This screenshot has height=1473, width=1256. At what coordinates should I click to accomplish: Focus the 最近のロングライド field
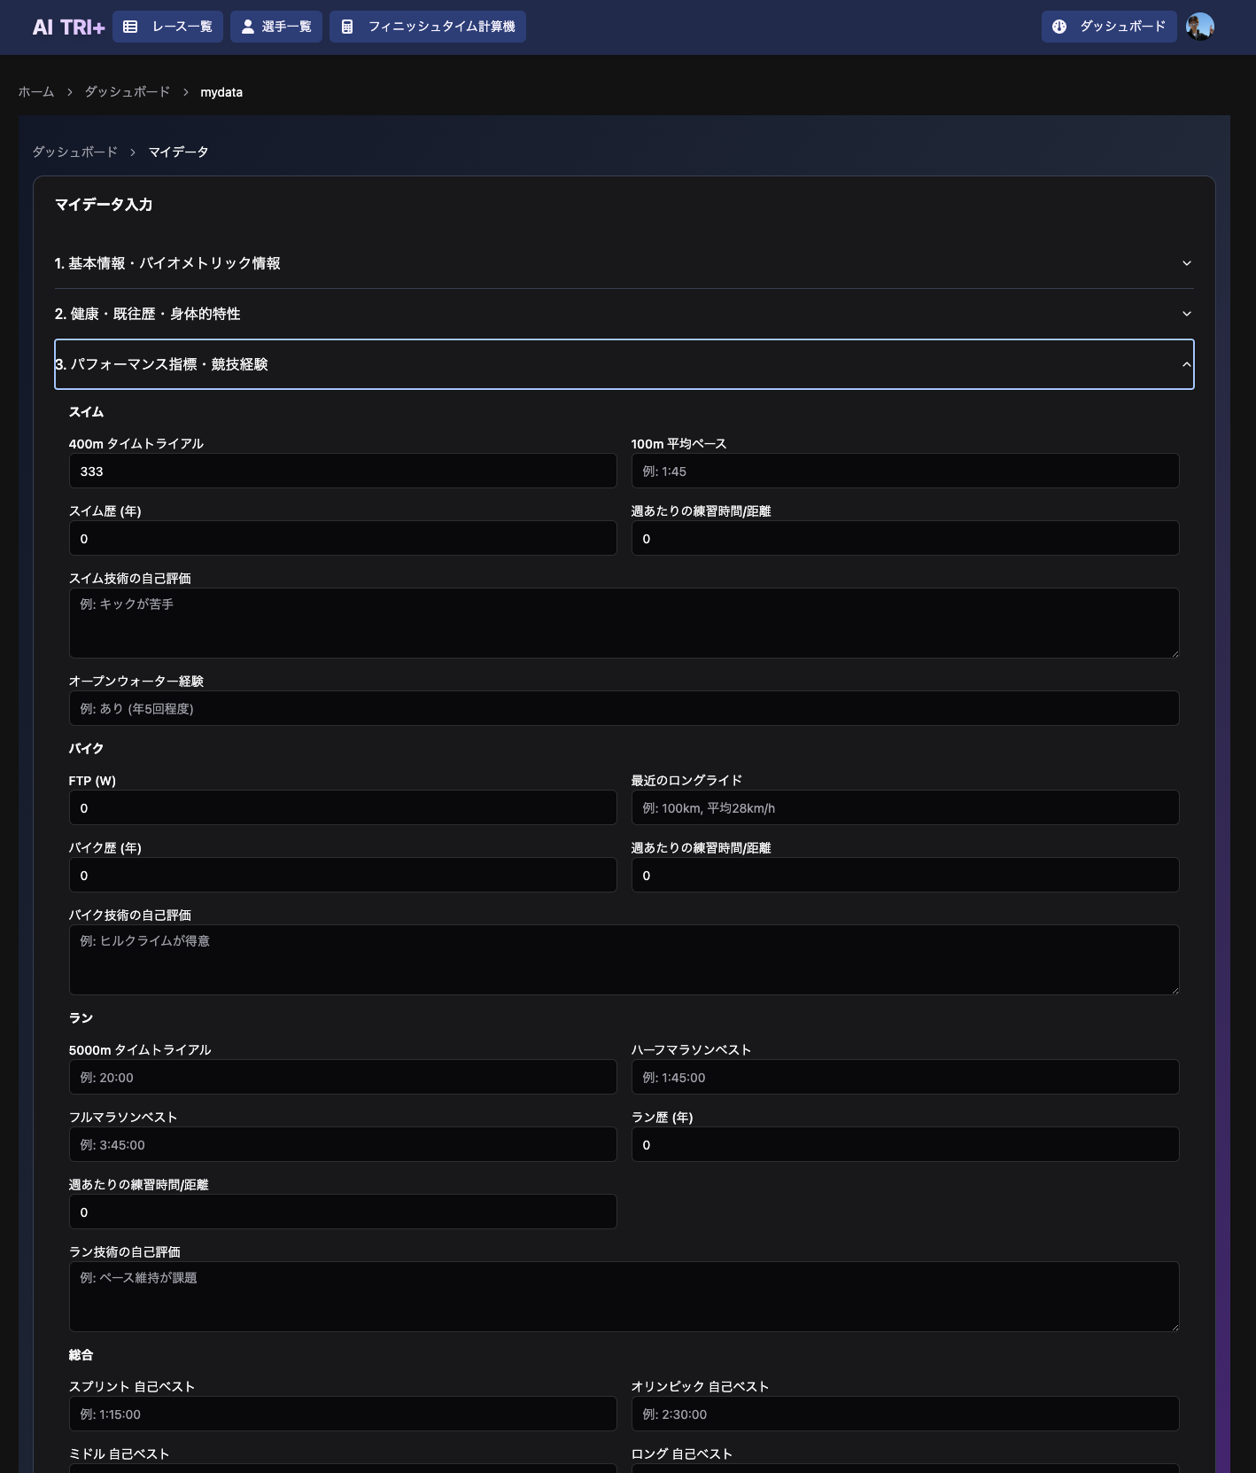pos(904,808)
